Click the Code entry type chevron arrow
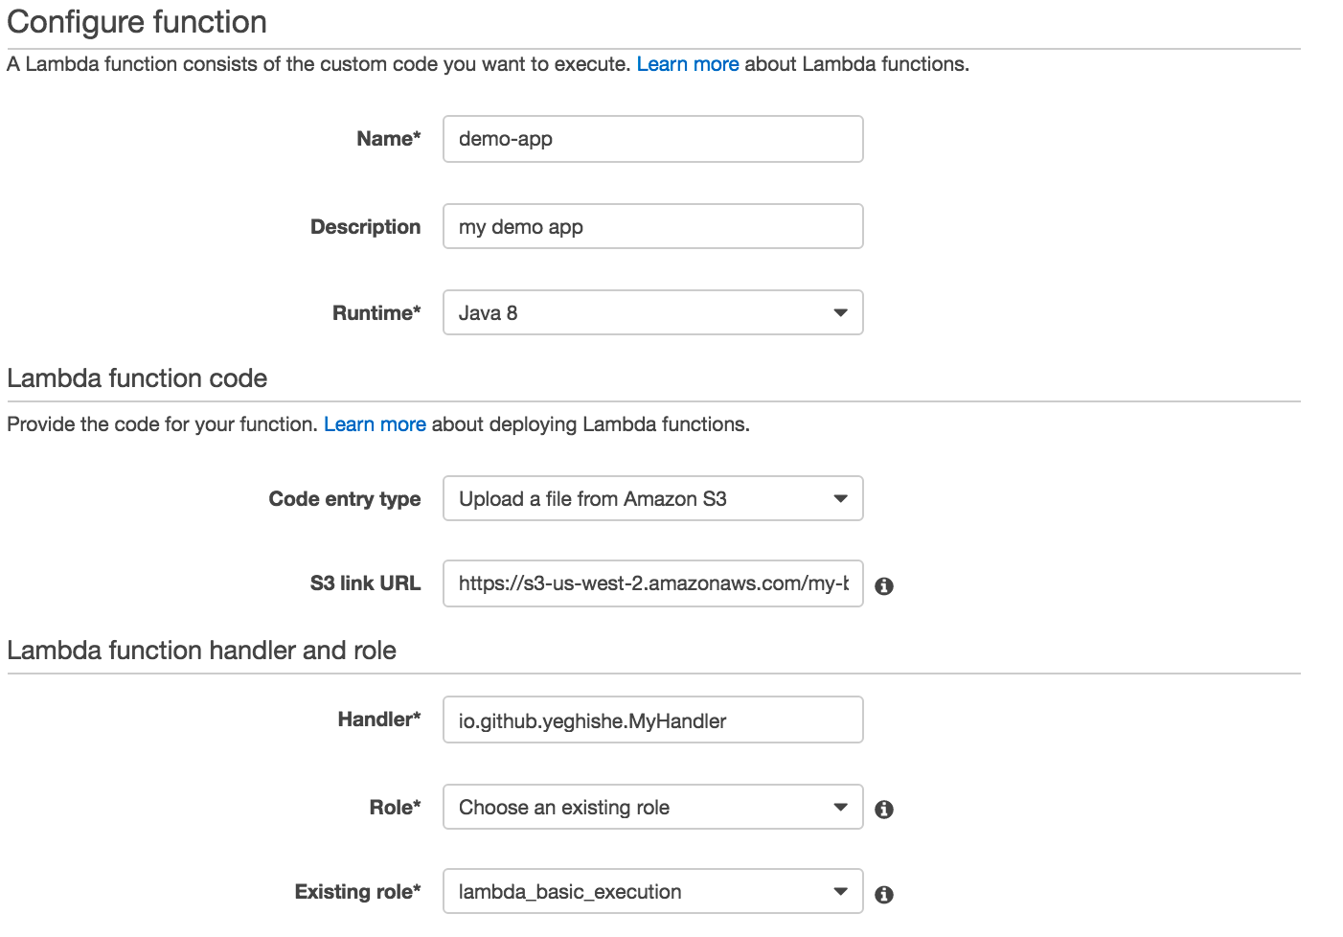The height and width of the screenshot is (937, 1343). (x=840, y=498)
